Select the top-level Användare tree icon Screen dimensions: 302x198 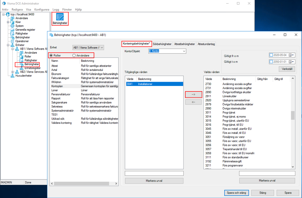coord(12,18)
